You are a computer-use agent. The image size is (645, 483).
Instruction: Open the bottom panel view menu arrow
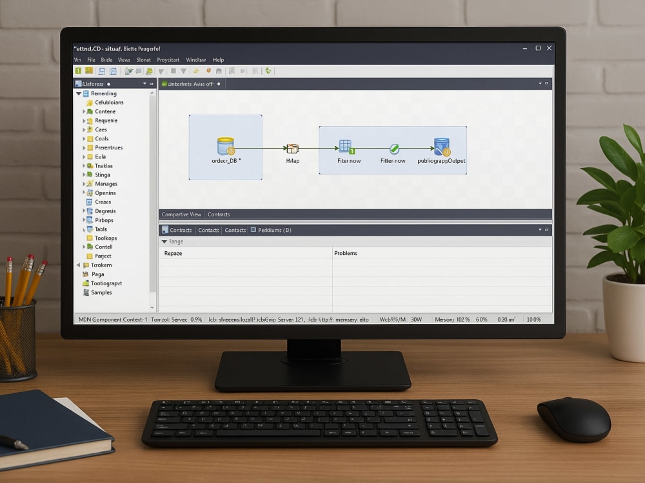click(x=540, y=230)
